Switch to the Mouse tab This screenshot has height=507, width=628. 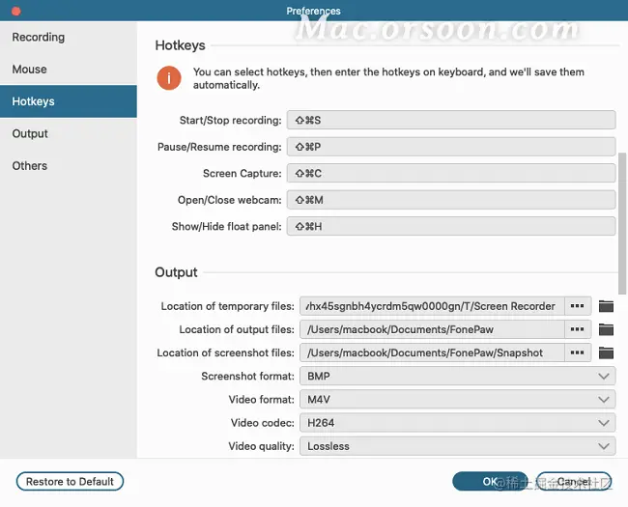tap(69, 70)
